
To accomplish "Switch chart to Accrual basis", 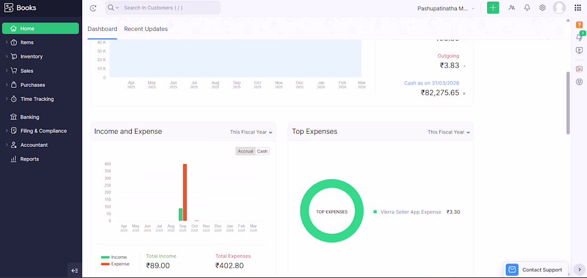I will click(245, 151).
